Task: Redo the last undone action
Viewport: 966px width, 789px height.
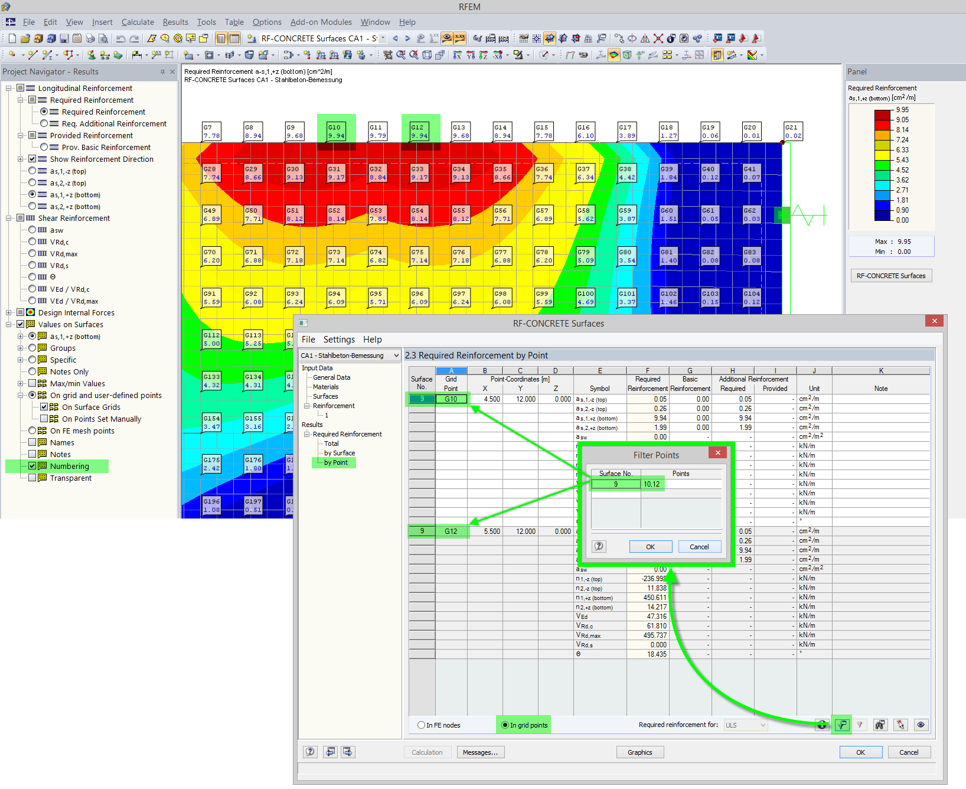Action: [134, 38]
